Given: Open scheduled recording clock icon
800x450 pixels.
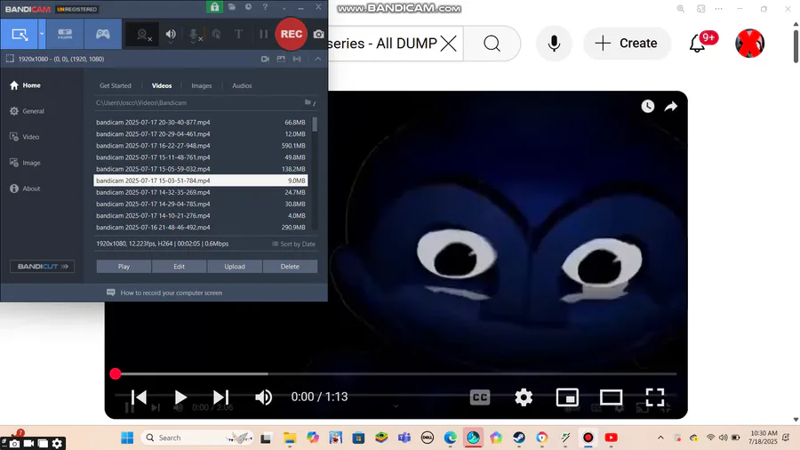Looking at the screenshot, I should [249, 6].
